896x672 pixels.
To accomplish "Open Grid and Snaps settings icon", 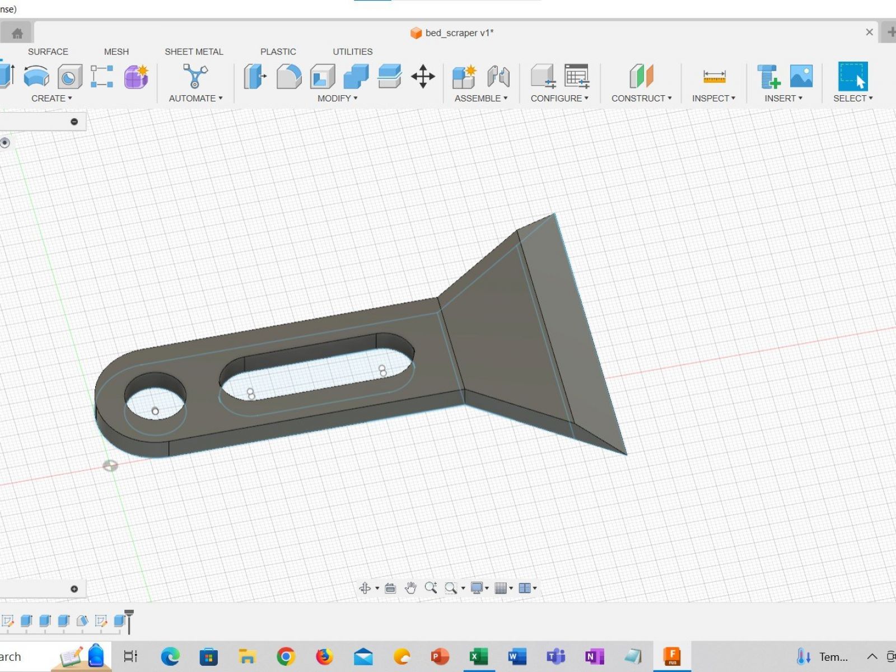I will pyautogui.click(x=501, y=588).
